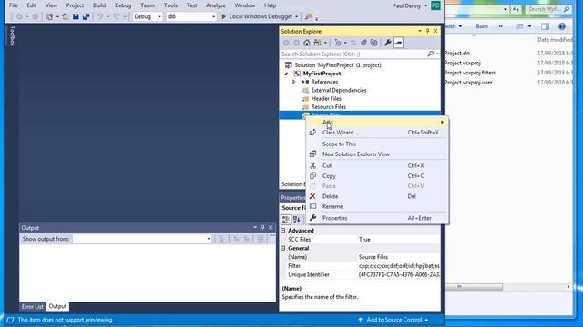Open the Toolbox side tab
The image size is (583, 327).
[x=12, y=35]
